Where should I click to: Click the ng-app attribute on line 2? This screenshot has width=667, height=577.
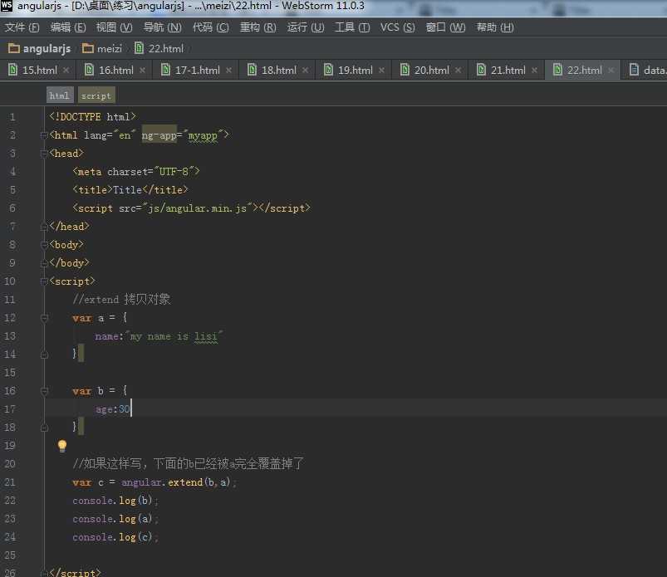point(159,135)
